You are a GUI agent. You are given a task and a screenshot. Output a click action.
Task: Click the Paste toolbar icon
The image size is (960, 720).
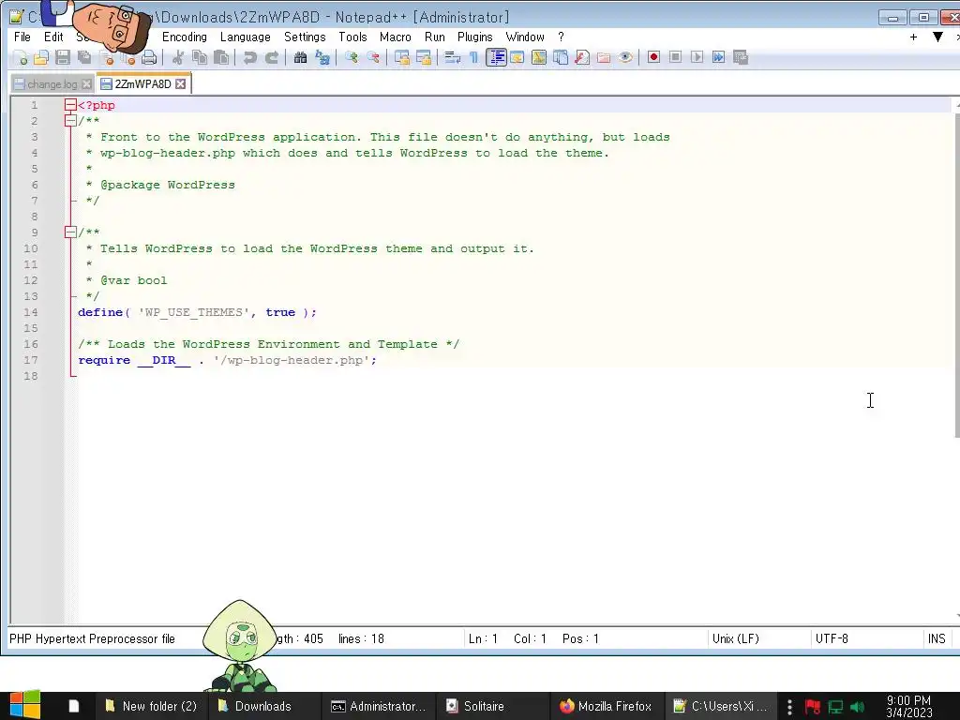pyautogui.click(x=221, y=57)
